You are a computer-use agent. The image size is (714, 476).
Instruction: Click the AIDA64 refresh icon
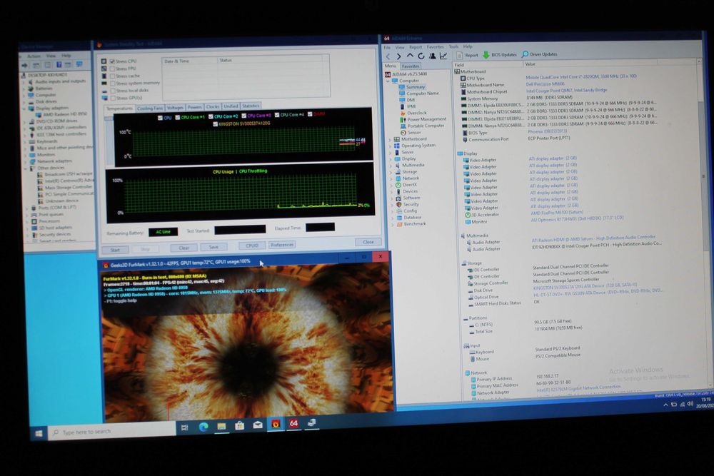421,56
